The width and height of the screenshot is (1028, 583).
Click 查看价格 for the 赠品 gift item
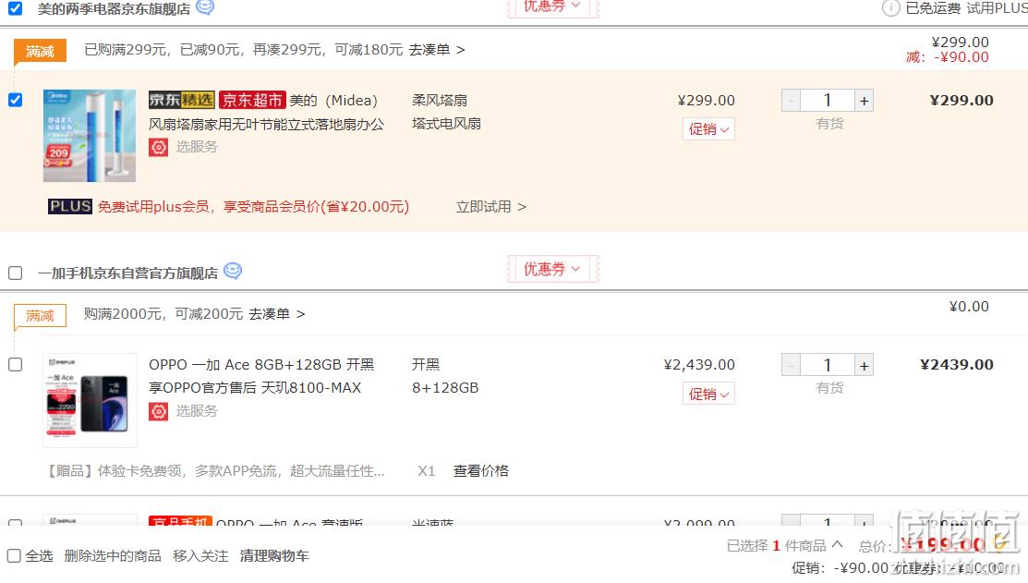click(481, 471)
